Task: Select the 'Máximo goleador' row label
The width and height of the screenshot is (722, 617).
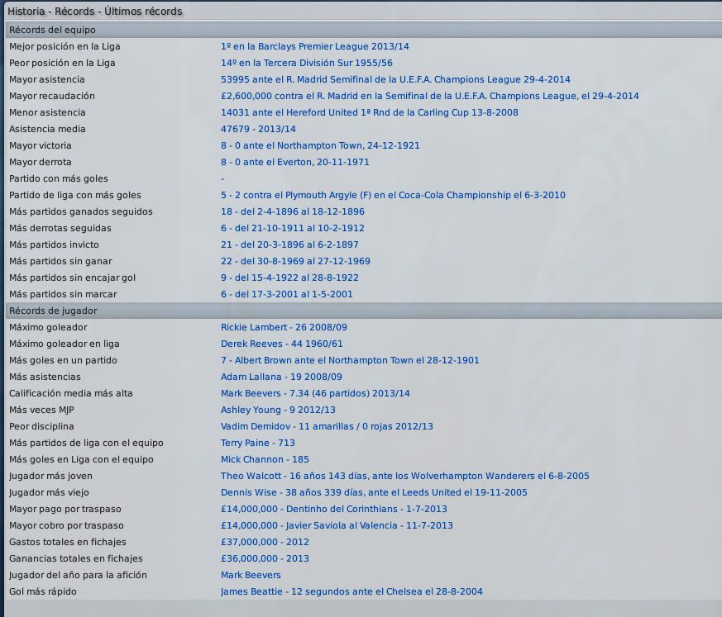Action: [x=48, y=328]
